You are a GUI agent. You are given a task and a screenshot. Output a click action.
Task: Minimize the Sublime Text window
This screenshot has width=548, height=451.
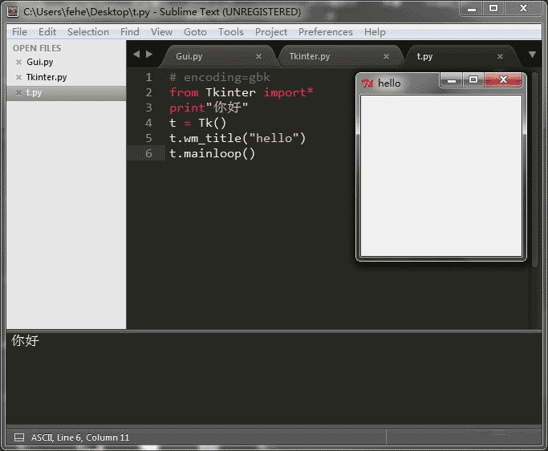(x=472, y=9)
